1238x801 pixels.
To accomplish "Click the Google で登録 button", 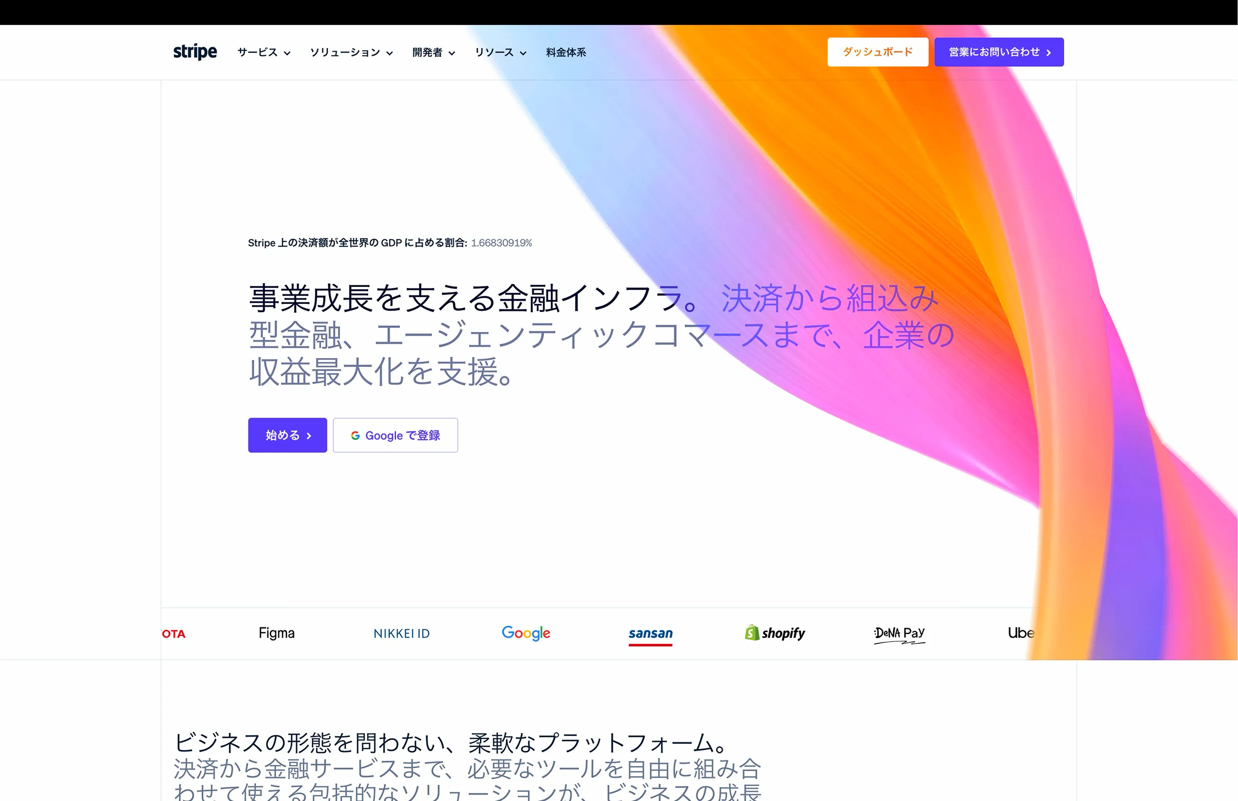I will click(395, 435).
